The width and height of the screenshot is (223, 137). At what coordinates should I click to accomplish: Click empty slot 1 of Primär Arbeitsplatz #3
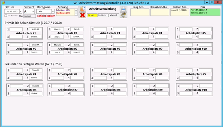click(100, 29)
